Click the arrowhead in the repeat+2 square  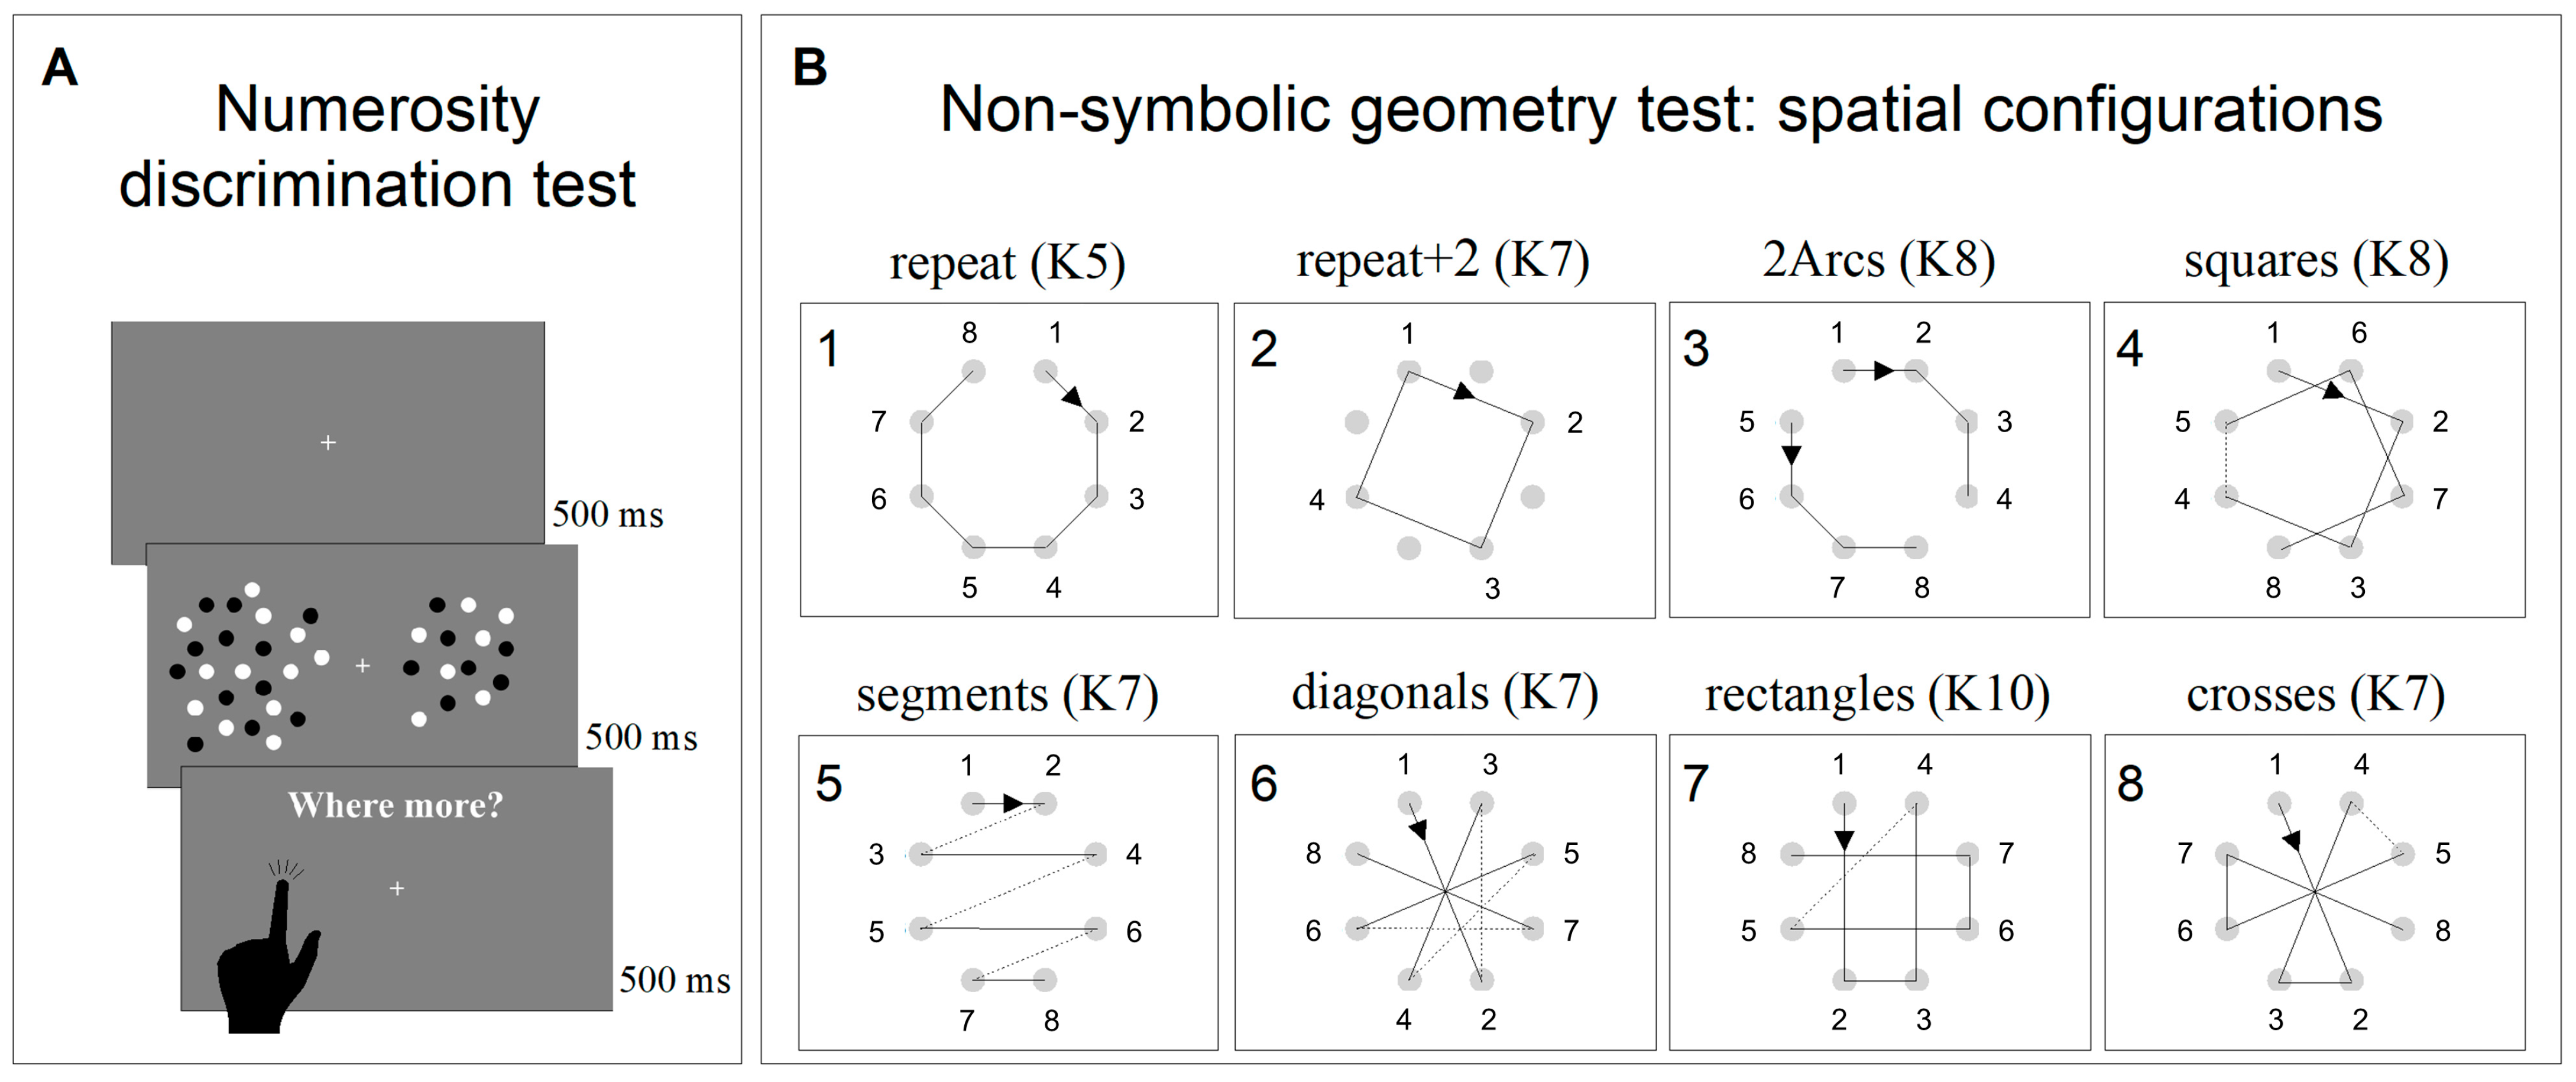(x=1464, y=392)
